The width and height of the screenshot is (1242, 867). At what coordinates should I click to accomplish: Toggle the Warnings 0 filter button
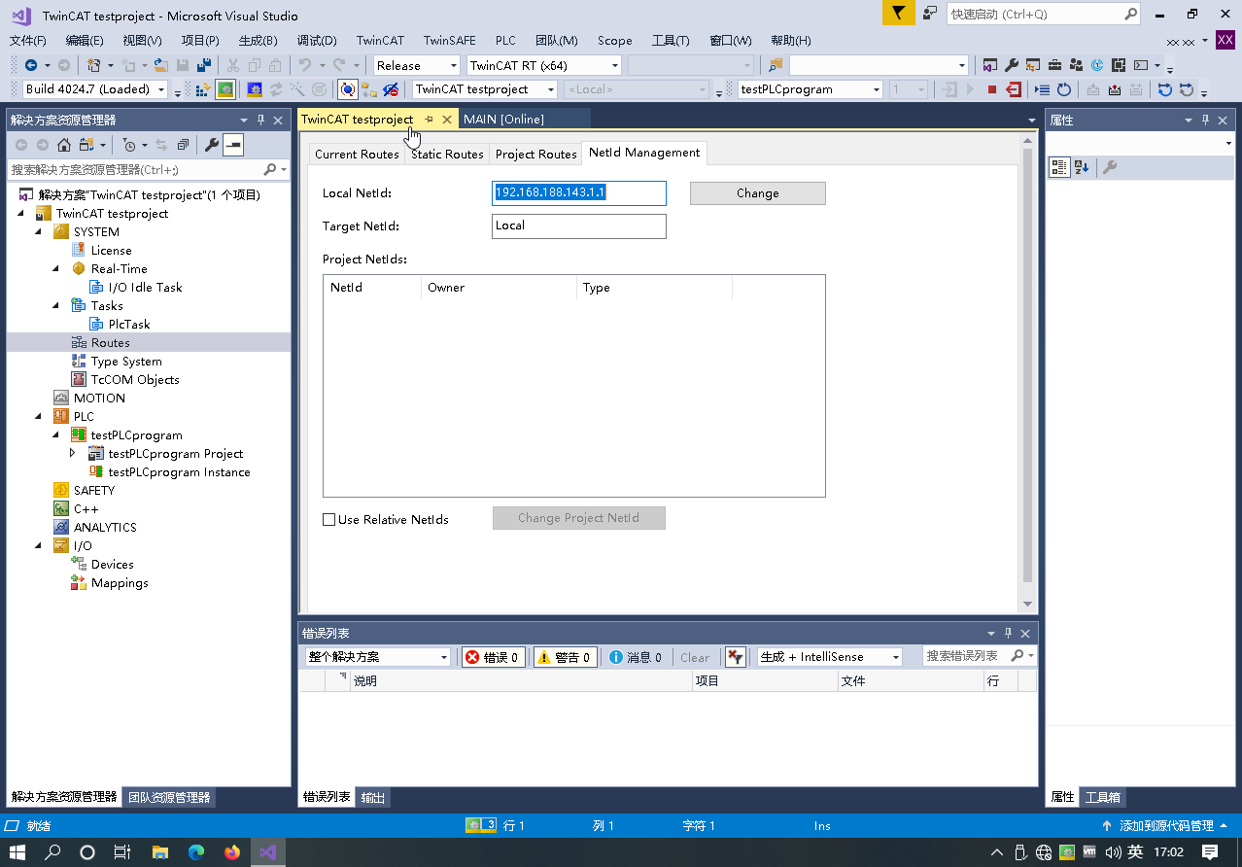coord(564,657)
